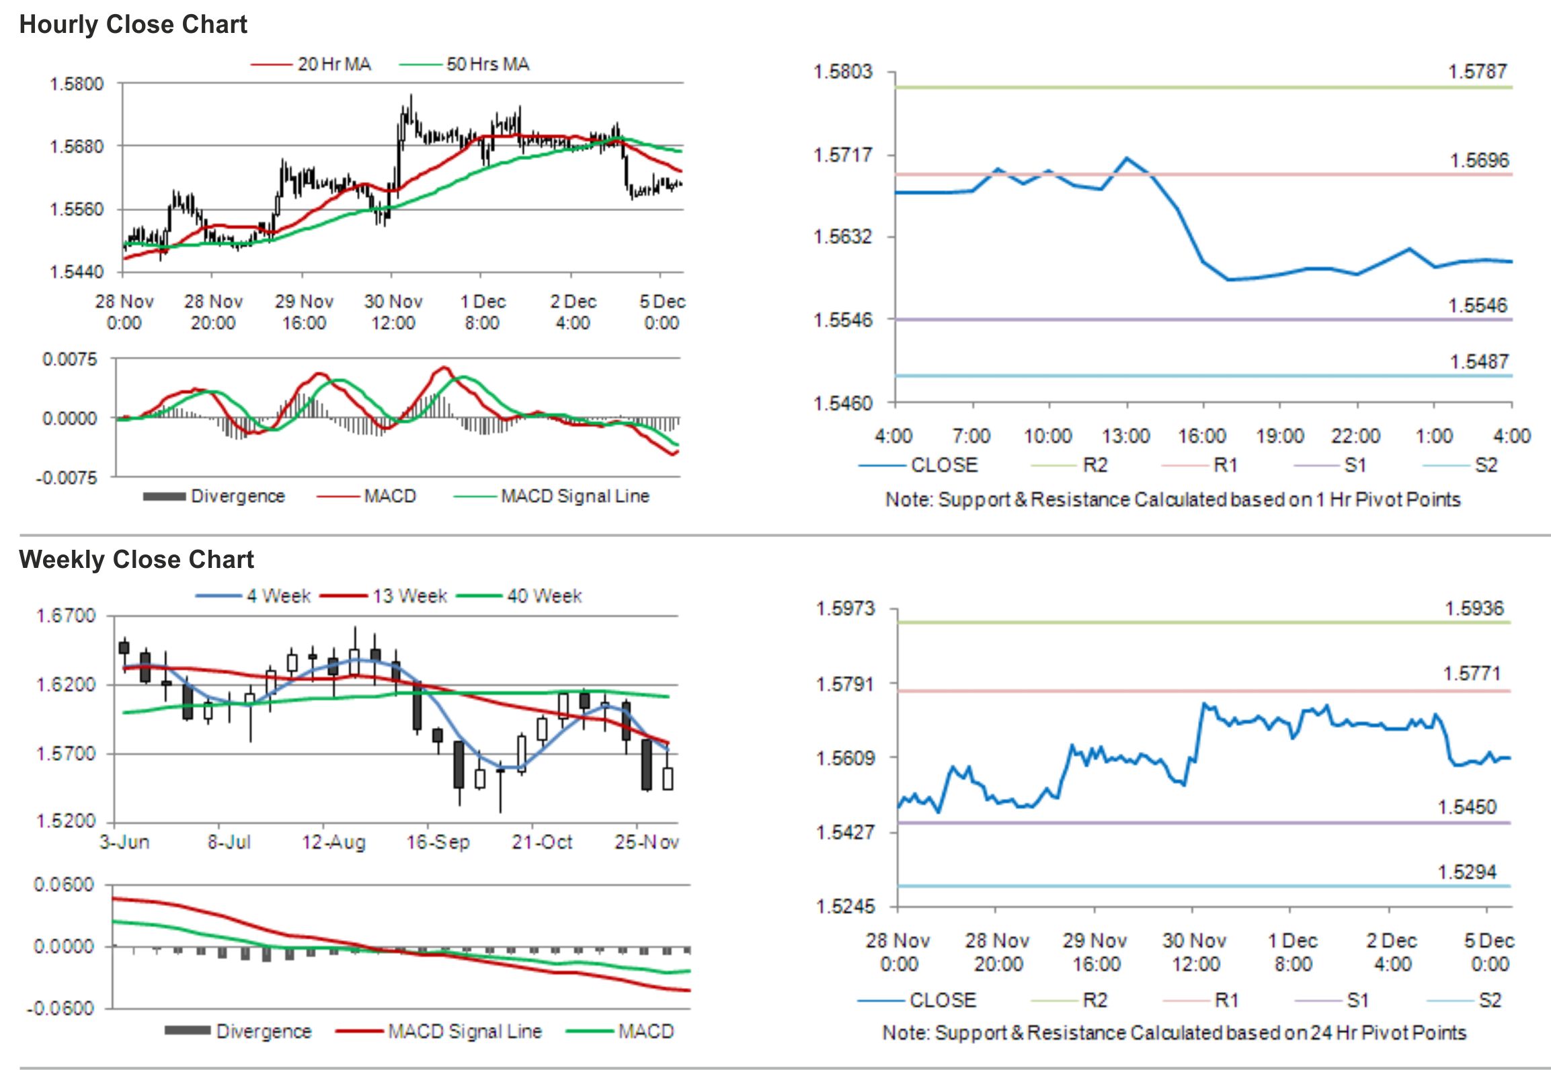Select the "Divergence" legend in hourly MACD chart
Image resolution: width=1551 pixels, height=1070 pixels.
click(x=214, y=496)
